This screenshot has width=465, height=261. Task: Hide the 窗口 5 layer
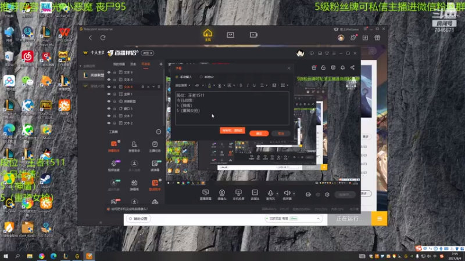pyautogui.click(x=109, y=108)
